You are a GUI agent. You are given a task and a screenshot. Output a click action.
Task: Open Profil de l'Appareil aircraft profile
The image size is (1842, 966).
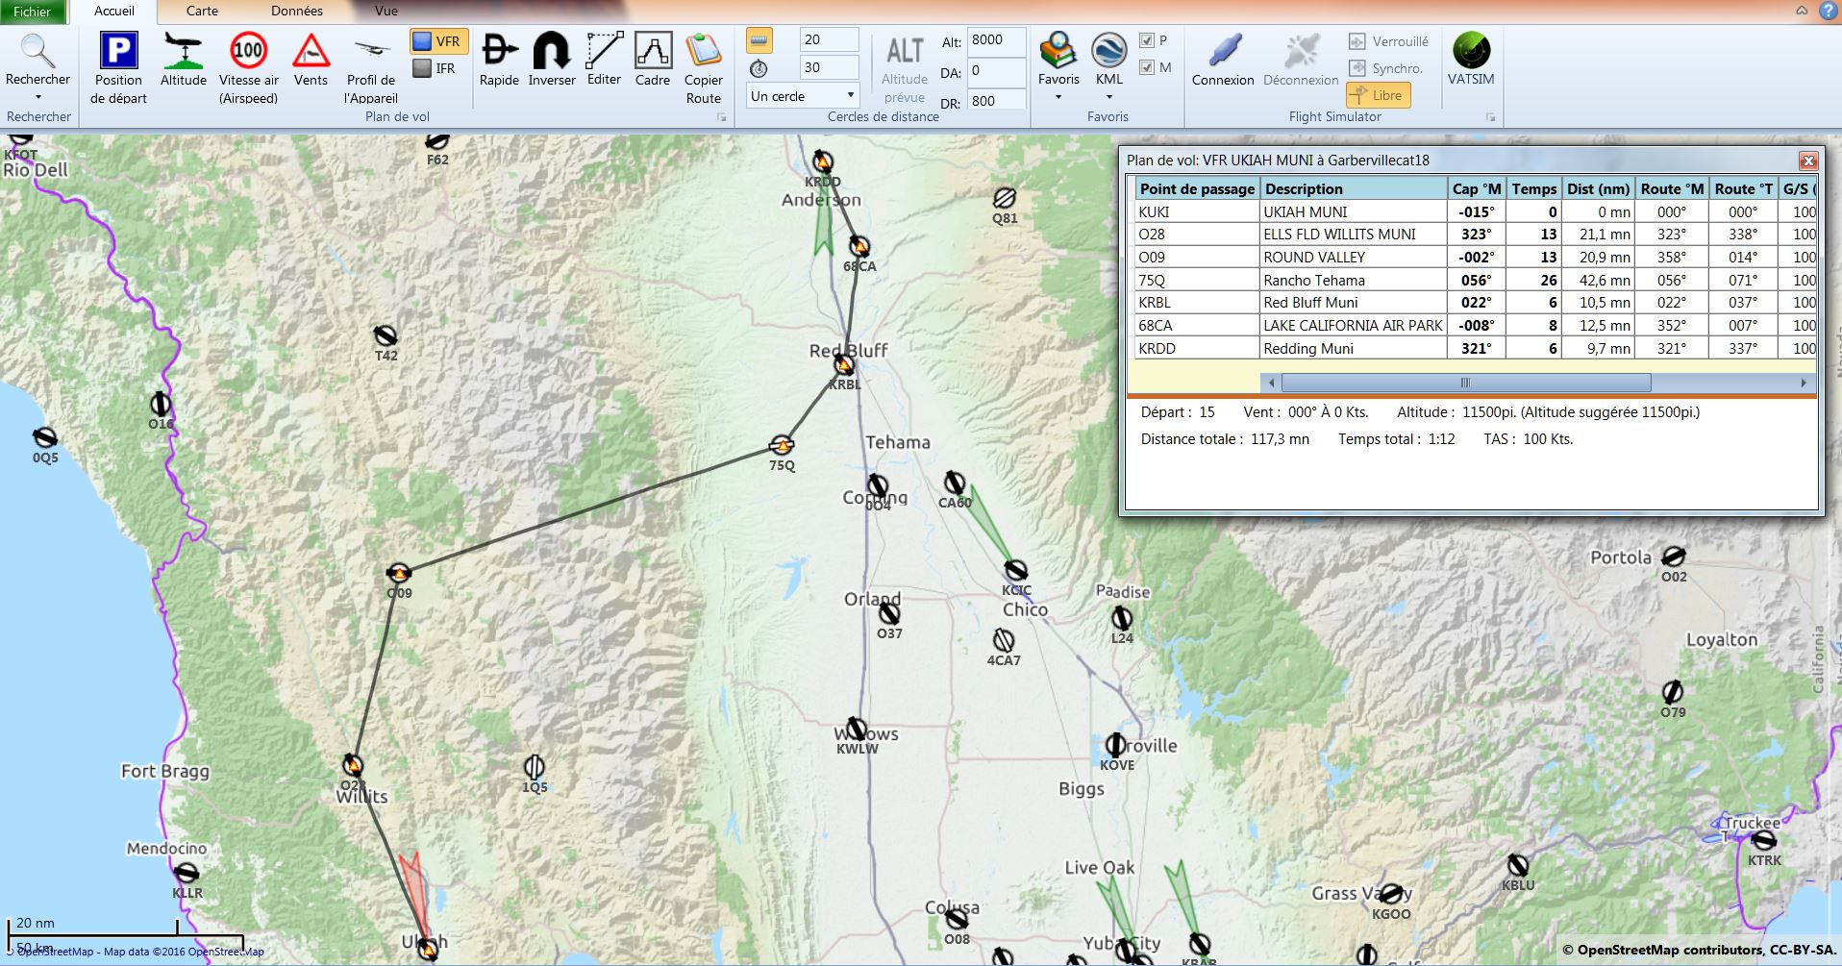point(371,50)
